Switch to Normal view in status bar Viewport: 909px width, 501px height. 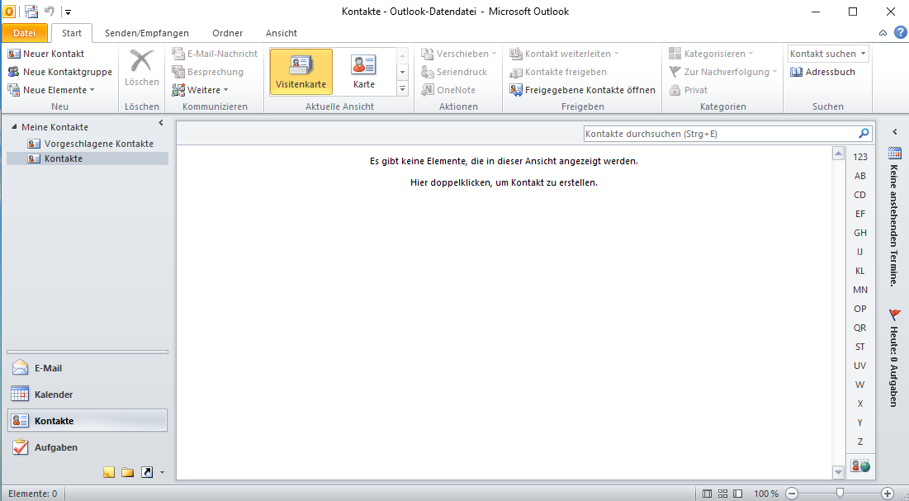tap(708, 494)
